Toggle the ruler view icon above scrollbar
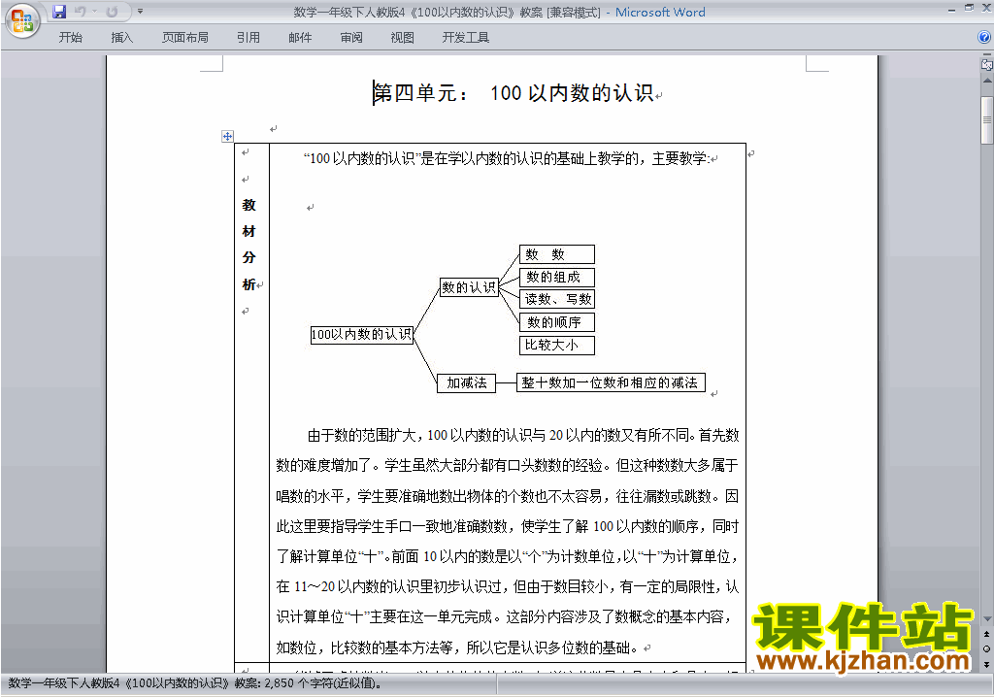Image resolution: width=994 pixels, height=697 pixels. coord(986,64)
